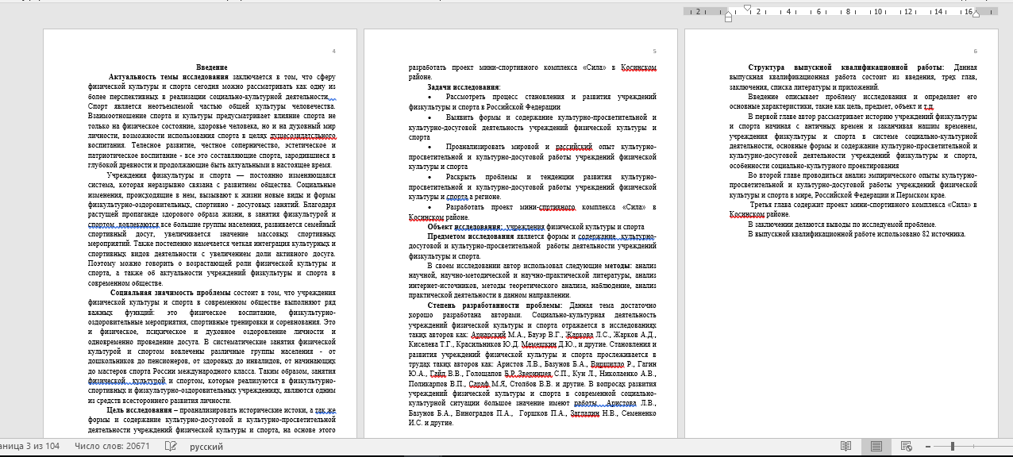Switch to Read Mode view
This screenshot has width=1013, height=457.
tap(846, 447)
